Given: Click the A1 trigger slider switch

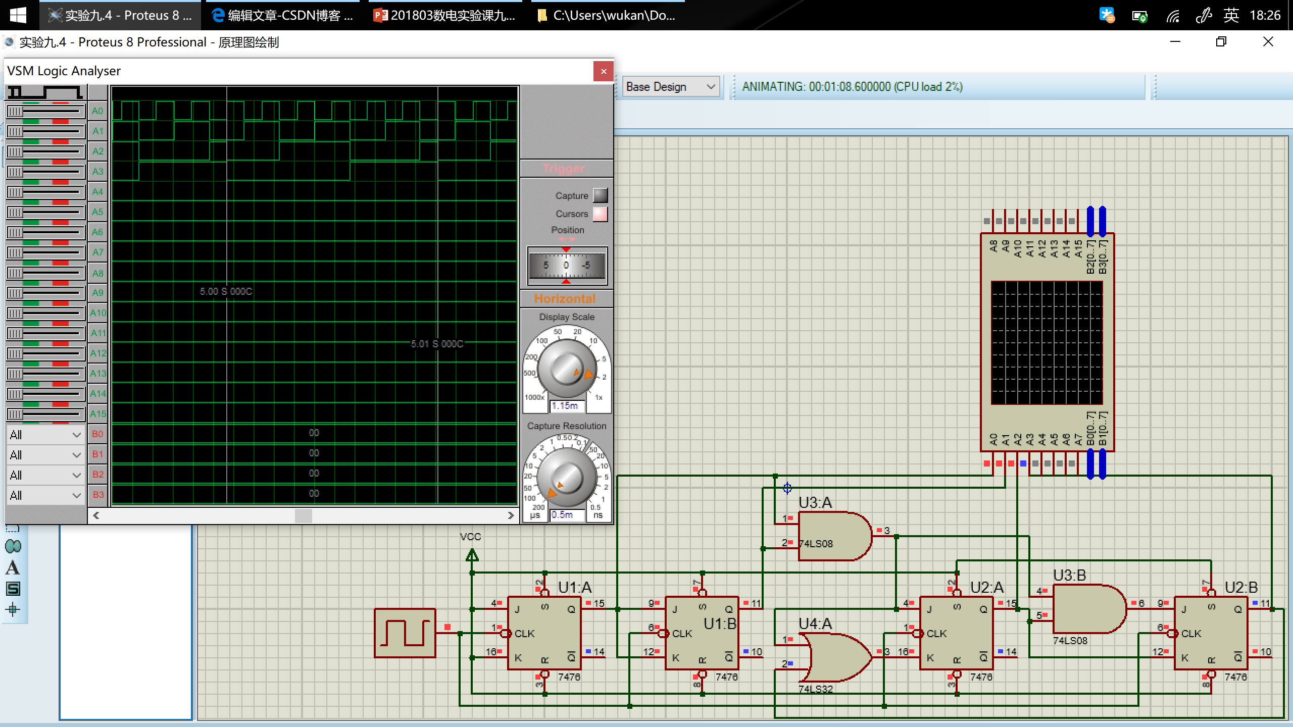Looking at the screenshot, I should tap(45, 131).
